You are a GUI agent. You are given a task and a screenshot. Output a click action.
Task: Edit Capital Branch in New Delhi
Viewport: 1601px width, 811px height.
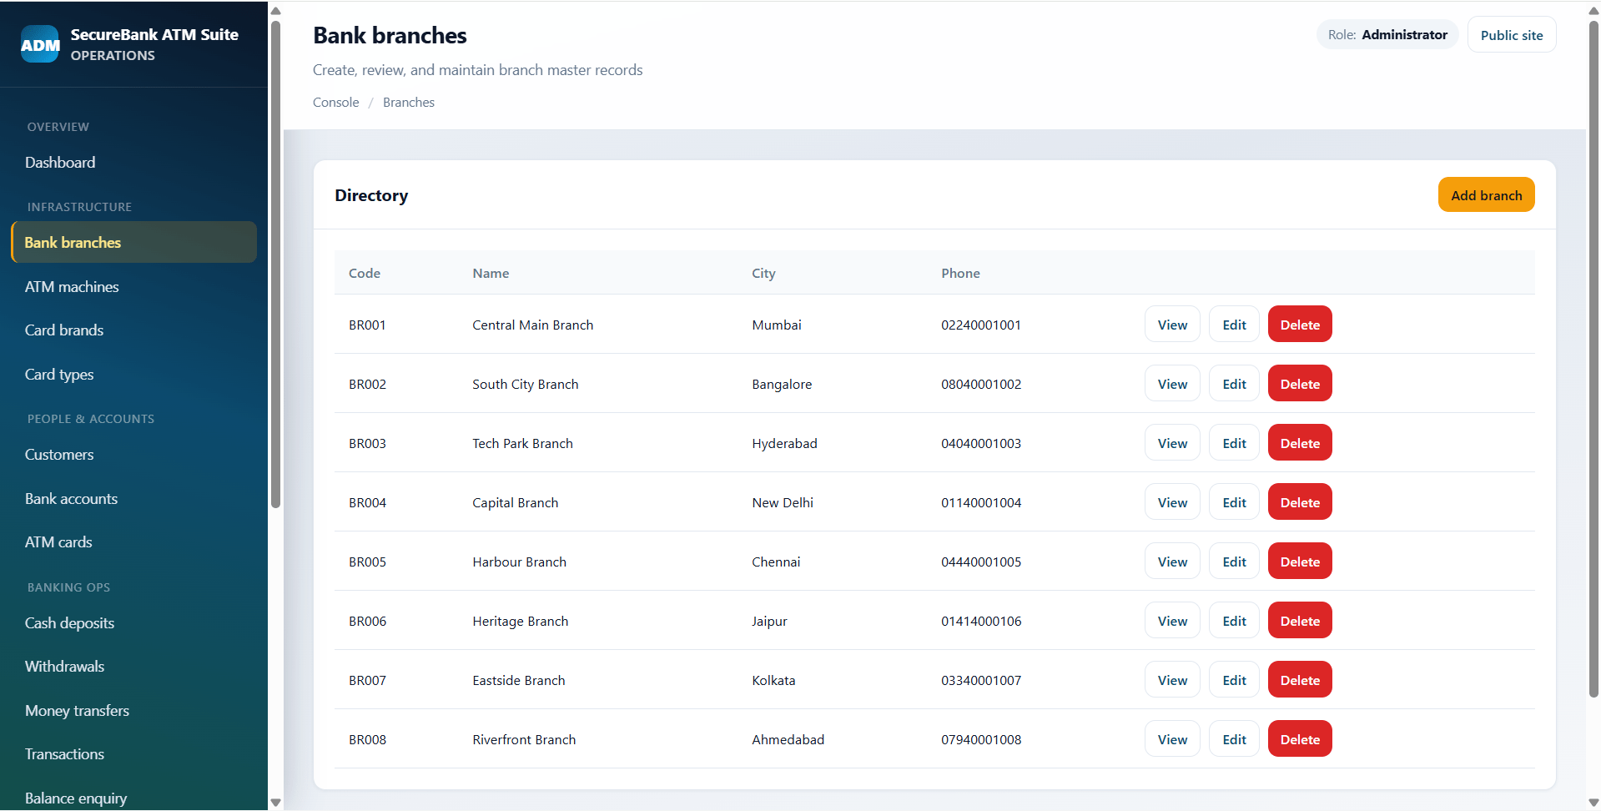pyautogui.click(x=1234, y=502)
